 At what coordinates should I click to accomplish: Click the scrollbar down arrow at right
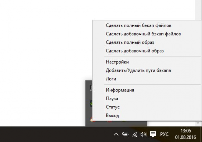pyautogui.click(x=198, y=122)
